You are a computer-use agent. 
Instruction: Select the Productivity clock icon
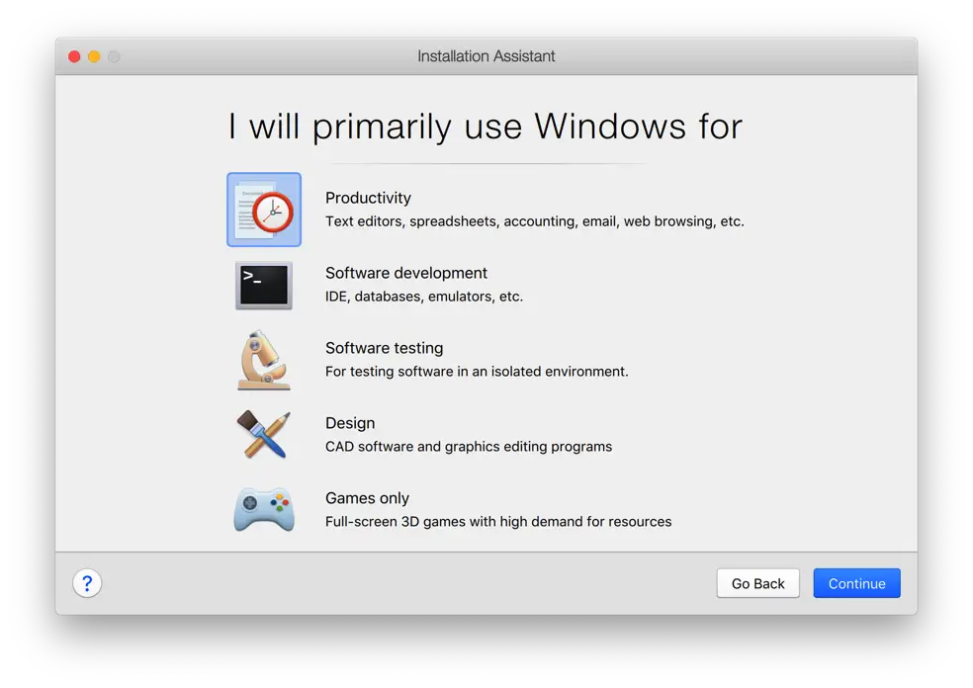point(264,210)
